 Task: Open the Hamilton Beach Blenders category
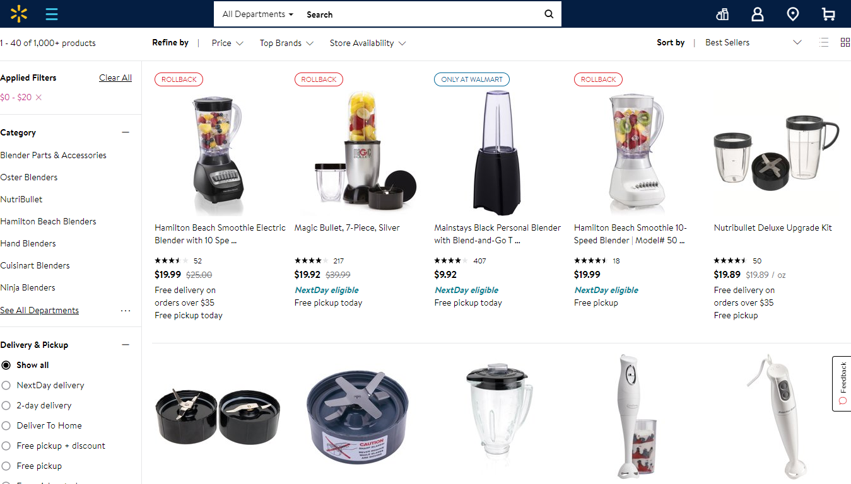click(49, 221)
